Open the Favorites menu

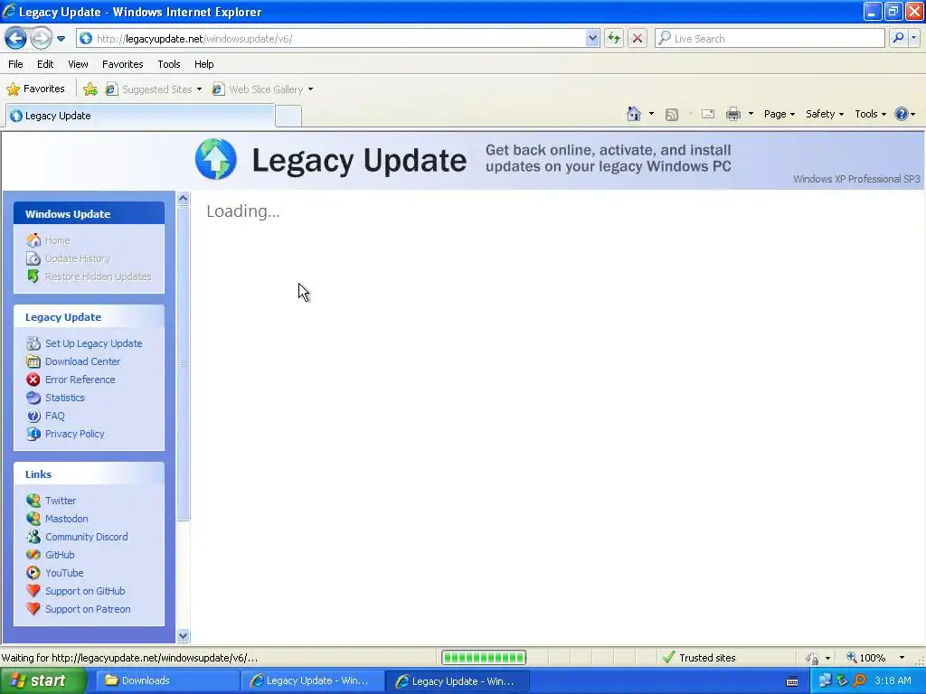coord(122,64)
